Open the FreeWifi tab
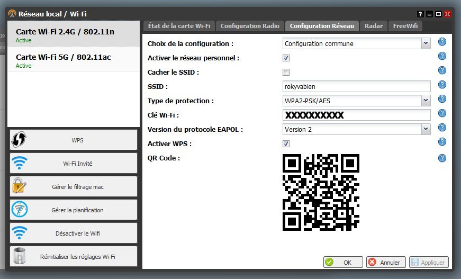 [x=405, y=26]
